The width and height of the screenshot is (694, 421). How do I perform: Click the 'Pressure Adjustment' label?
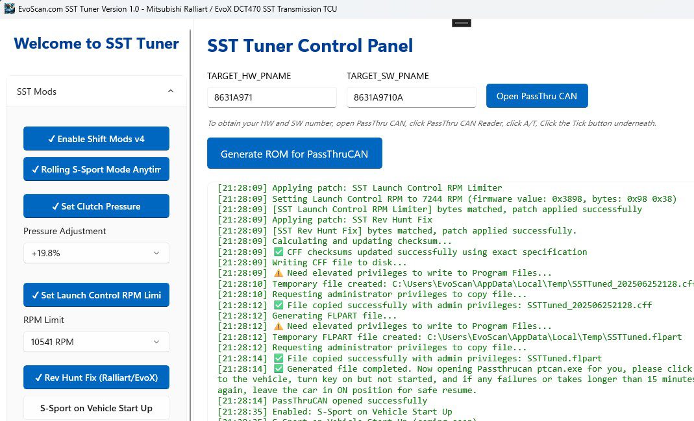(65, 231)
